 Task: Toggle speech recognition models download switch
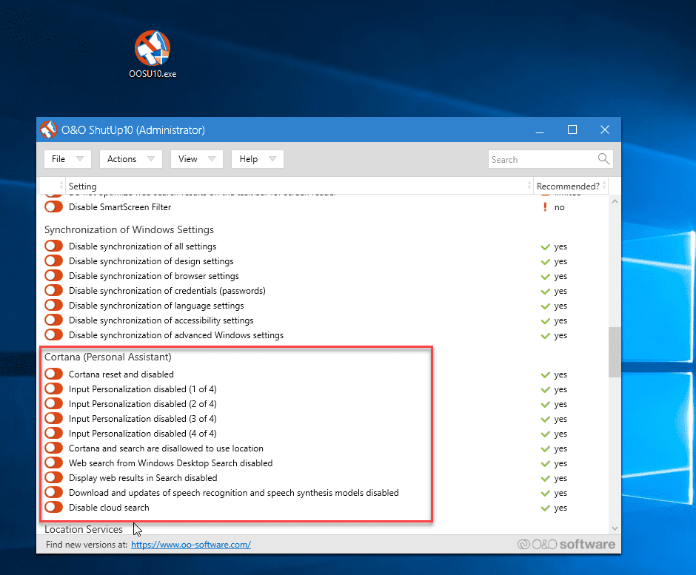54,492
